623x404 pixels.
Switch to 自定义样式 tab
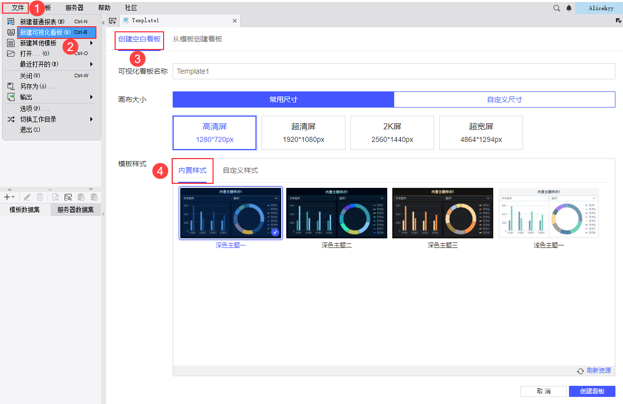coord(240,170)
